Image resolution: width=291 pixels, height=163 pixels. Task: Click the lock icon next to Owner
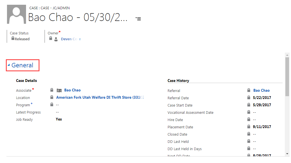51,38
